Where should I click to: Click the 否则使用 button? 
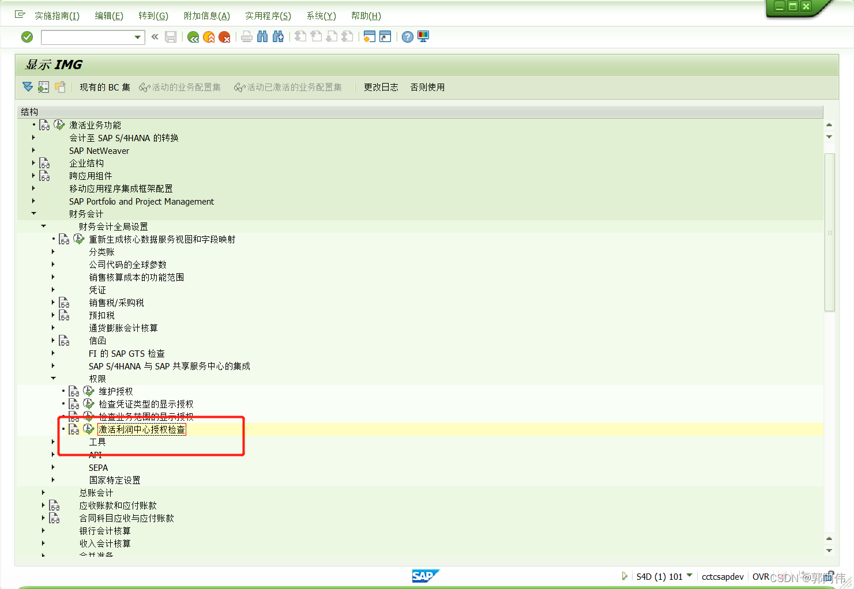coord(427,87)
